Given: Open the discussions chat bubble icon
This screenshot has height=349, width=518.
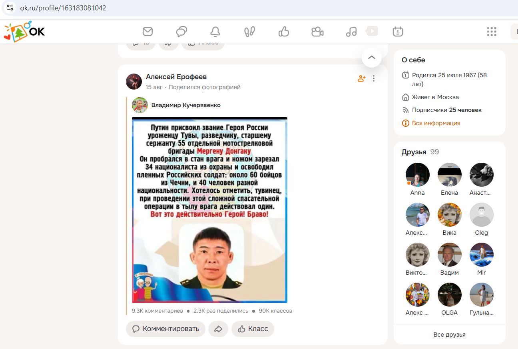Looking at the screenshot, I should [181, 32].
